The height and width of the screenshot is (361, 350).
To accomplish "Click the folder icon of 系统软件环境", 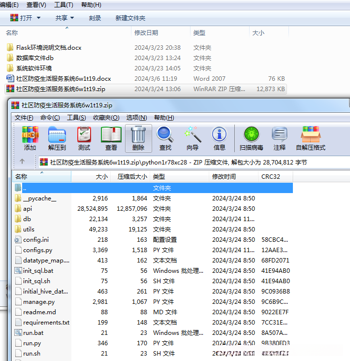I will pos(10,68).
